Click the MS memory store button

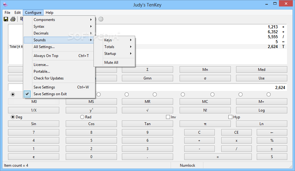pos(91,102)
